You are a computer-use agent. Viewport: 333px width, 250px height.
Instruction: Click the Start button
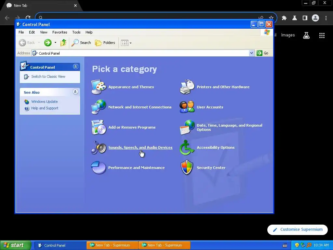point(16,245)
